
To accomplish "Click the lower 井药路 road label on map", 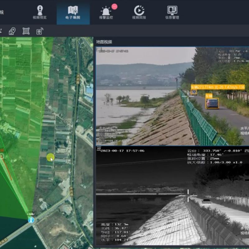I will 71,191.
